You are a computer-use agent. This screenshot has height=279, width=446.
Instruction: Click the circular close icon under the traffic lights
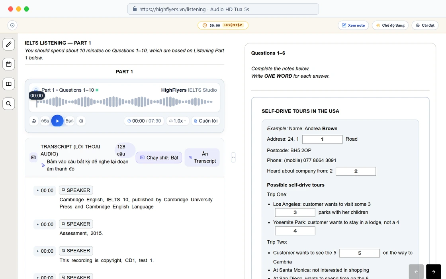point(12,26)
